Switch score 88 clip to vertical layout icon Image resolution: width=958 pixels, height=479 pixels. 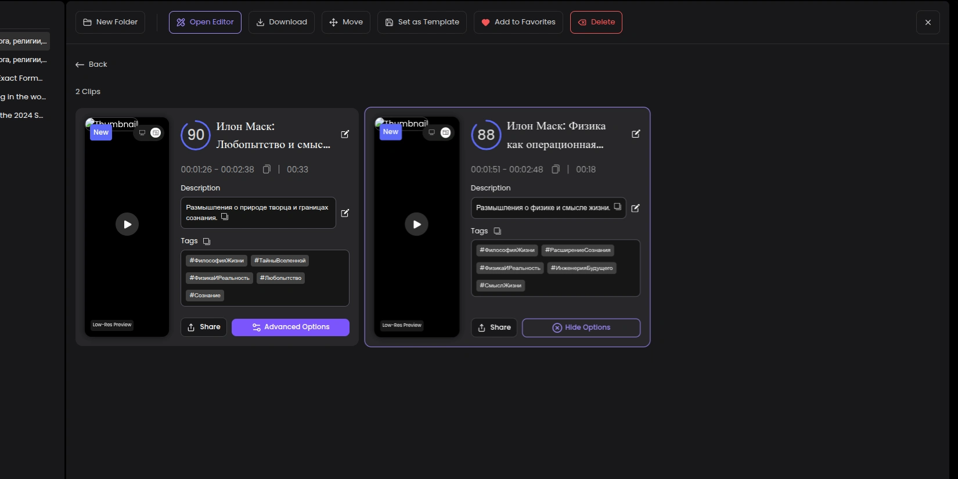pos(445,132)
